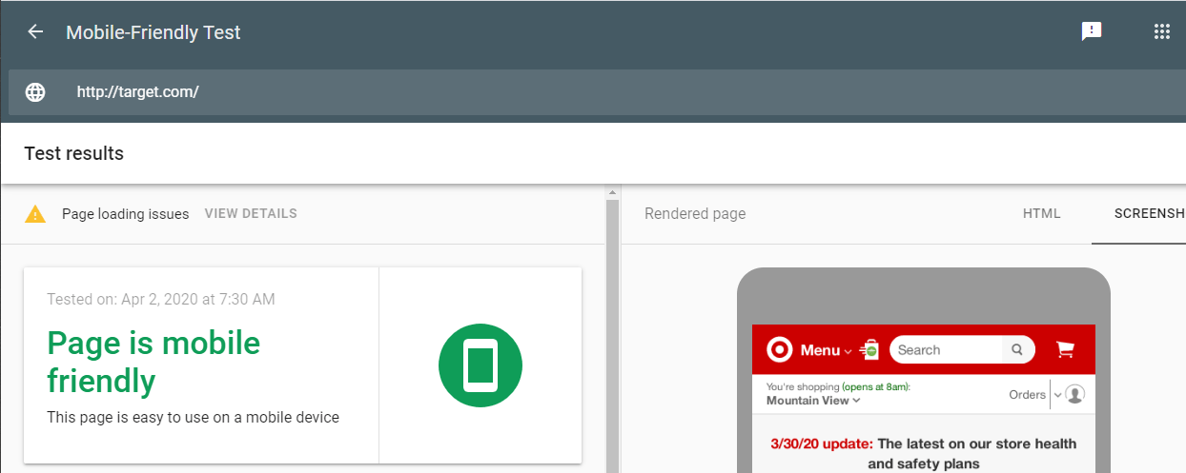Click the search magnifier in Target header
The image size is (1186, 473).
[1017, 349]
